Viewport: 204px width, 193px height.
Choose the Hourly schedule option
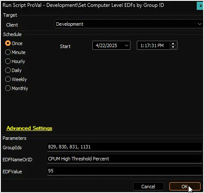(15, 61)
